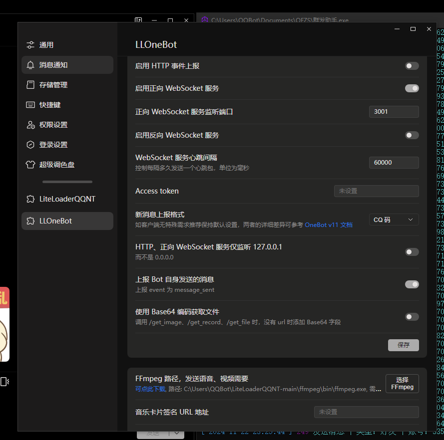Enable 使用 Base64 编码获取文件 switch

tap(412, 316)
